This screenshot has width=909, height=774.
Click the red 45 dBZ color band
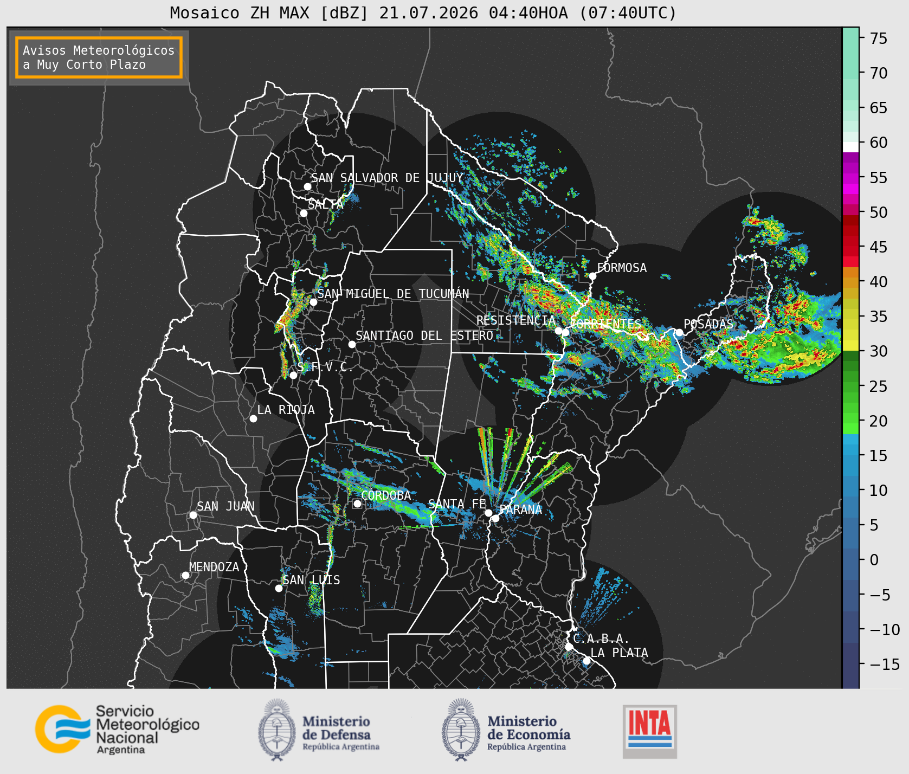coord(850,247)
